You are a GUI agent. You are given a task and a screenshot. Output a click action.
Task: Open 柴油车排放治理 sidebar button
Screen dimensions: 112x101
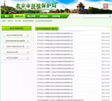point(17,52)
